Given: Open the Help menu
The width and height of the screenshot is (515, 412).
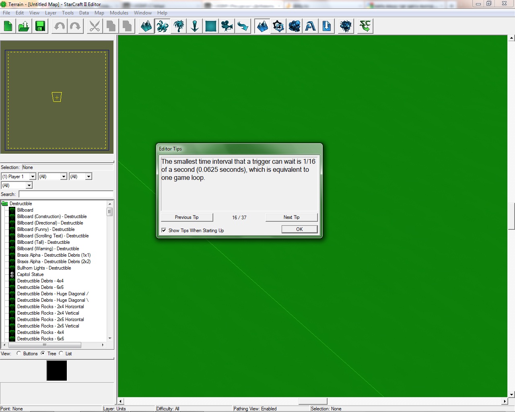Looking at the screenshot, I should (162, 13).
